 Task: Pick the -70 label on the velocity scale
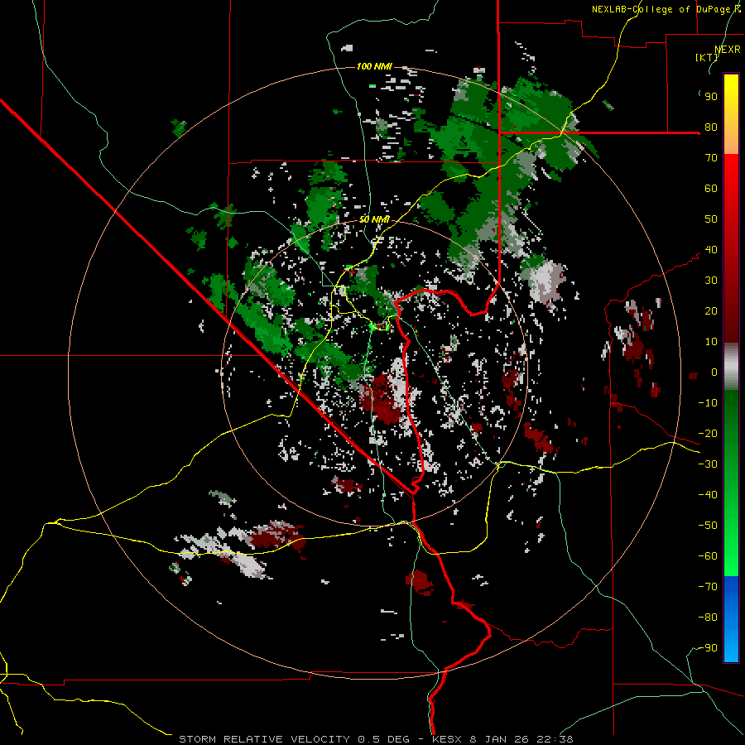coord(708,587)
